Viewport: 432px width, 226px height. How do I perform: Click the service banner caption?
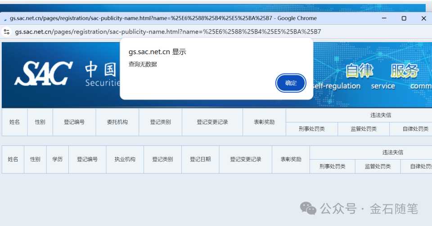[383, 86]
